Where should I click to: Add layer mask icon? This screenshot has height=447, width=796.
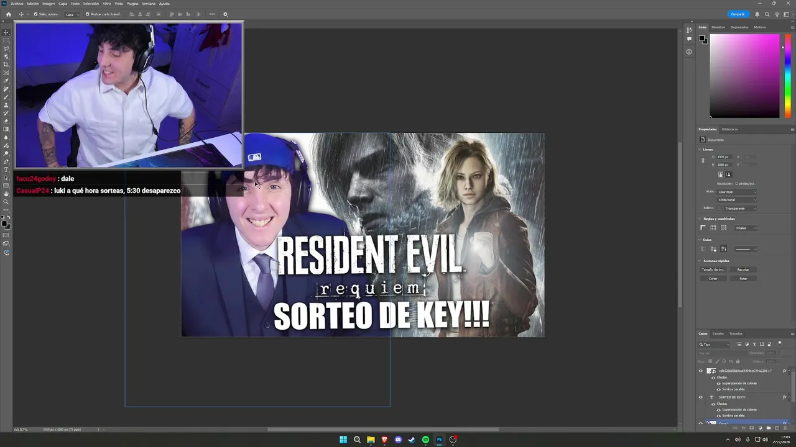[x=751, y=428]
